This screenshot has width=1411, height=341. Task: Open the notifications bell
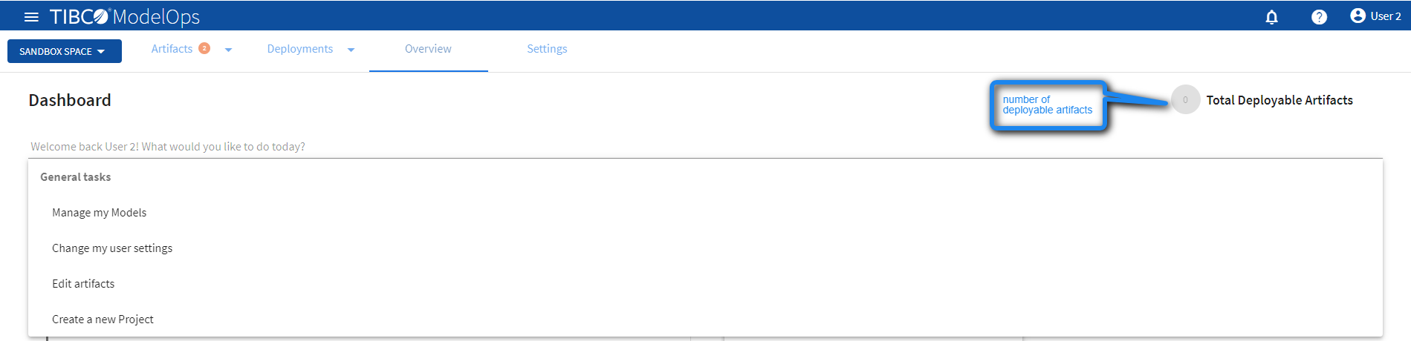1271,16
